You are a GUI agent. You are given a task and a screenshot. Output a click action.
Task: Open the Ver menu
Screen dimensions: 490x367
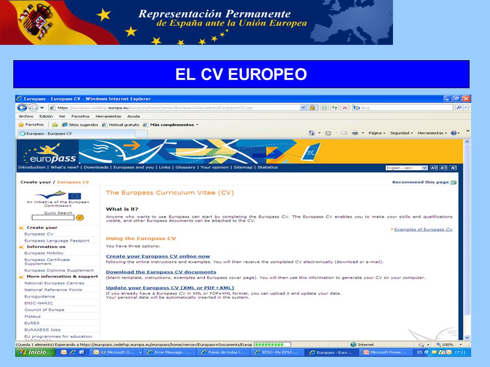click(x=62, y=116)
